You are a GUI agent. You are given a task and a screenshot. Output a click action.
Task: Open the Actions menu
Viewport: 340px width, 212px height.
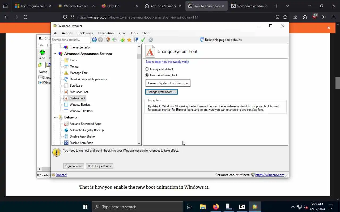67,33
